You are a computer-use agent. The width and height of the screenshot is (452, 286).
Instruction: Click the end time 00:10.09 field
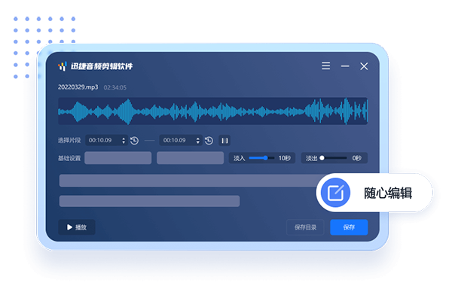[181, 140]
